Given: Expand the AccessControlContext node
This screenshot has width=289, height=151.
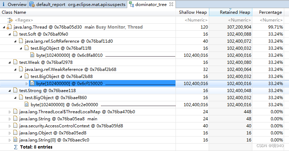Looking at the screenshot, I should pyautogui.click(x=10, y=126).
